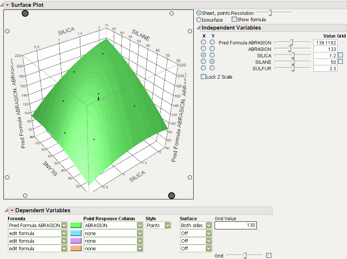The image size is (347, 259).
Task: Collapse the Independent Variables section
Action: click(x=198, y=28)
